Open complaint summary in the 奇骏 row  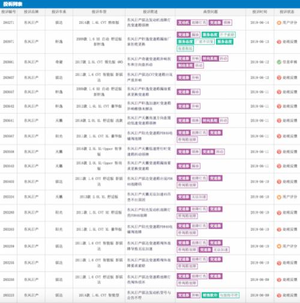click(149, 62)
